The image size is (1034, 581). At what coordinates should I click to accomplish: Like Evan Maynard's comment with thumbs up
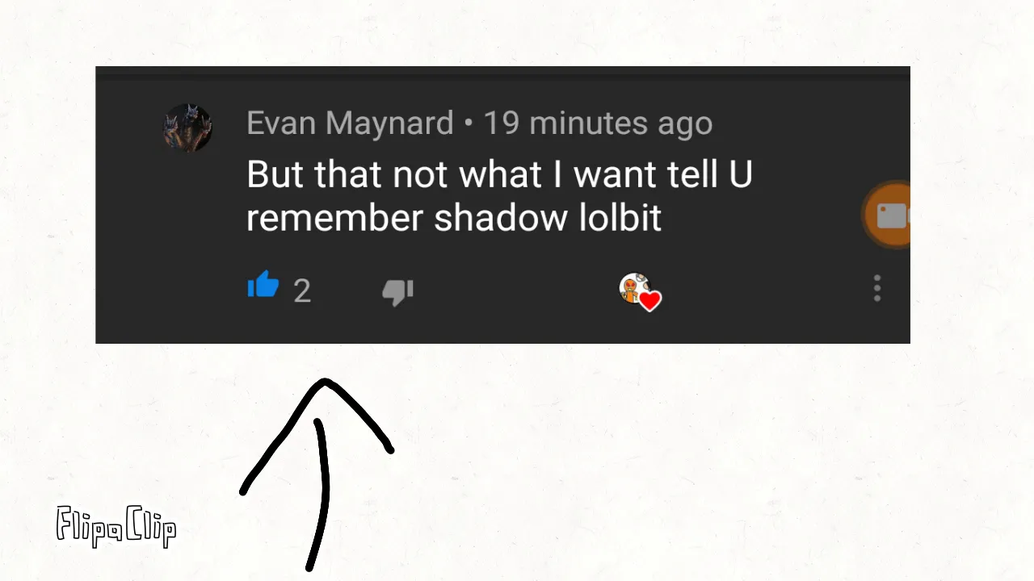[263, 286]
